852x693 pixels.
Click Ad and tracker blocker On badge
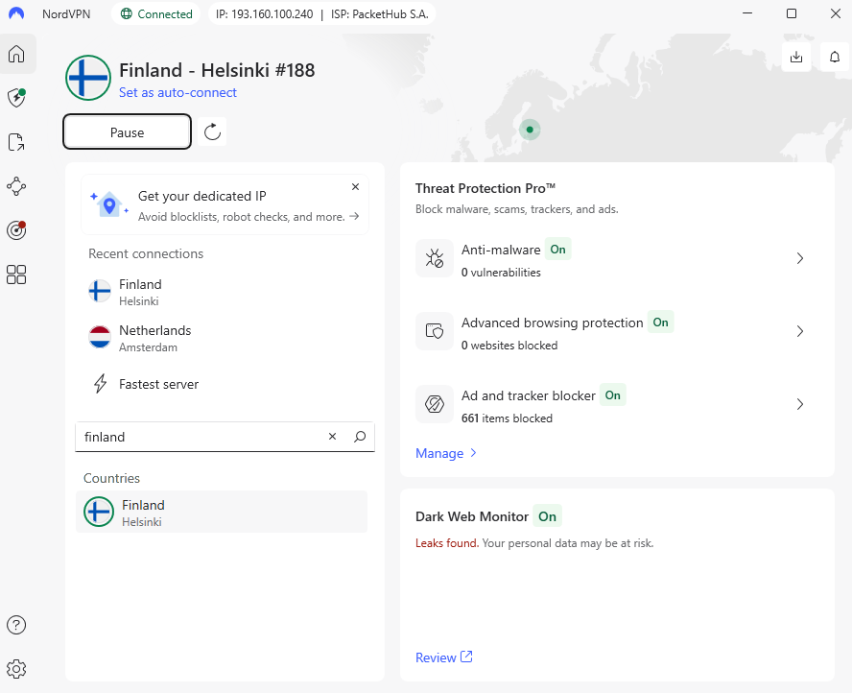613,395
